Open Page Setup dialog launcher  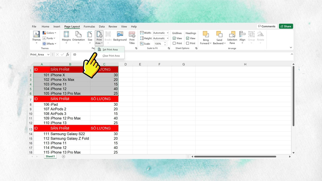[136, 48]
